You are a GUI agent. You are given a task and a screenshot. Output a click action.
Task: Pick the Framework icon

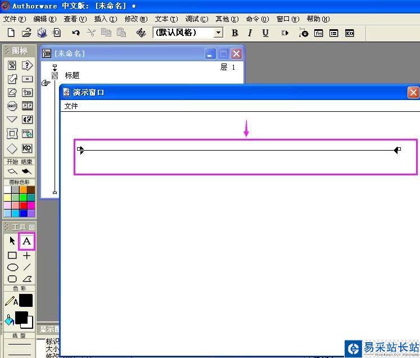[12, 133]
